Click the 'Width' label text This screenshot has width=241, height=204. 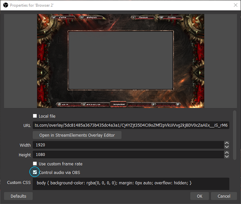coord(25,145)
